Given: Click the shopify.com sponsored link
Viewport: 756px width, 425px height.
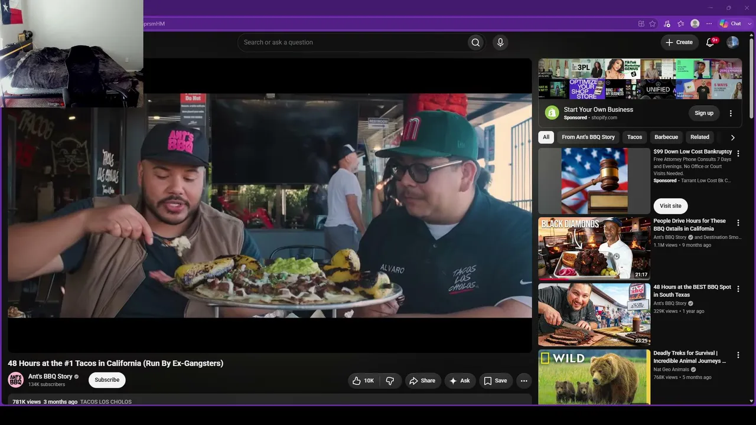Looking at the screenshot, I should click(x=604, y=117).
